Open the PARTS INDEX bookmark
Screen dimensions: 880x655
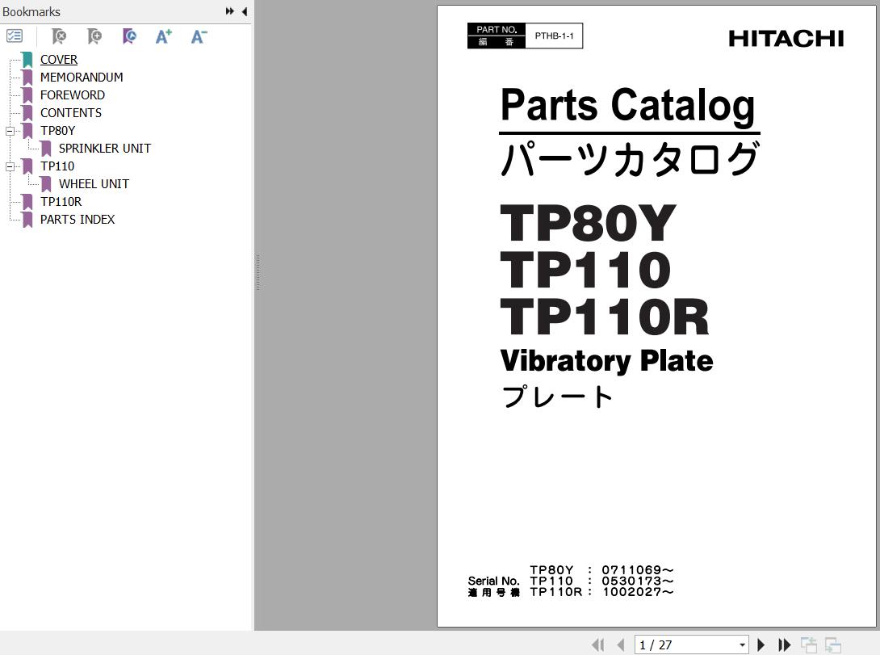(x=78, y=220)
